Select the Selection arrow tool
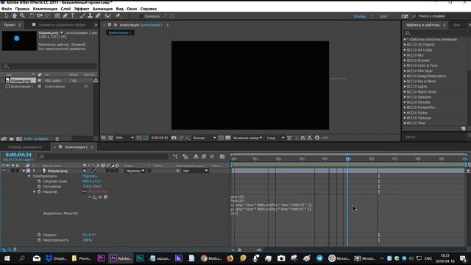 [x=7, y=15]
